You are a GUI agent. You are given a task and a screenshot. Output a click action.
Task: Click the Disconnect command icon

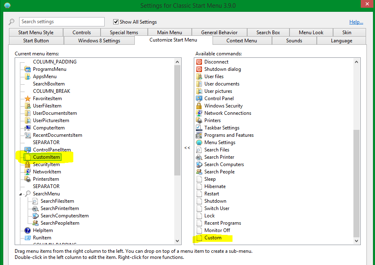click(199, 62)
